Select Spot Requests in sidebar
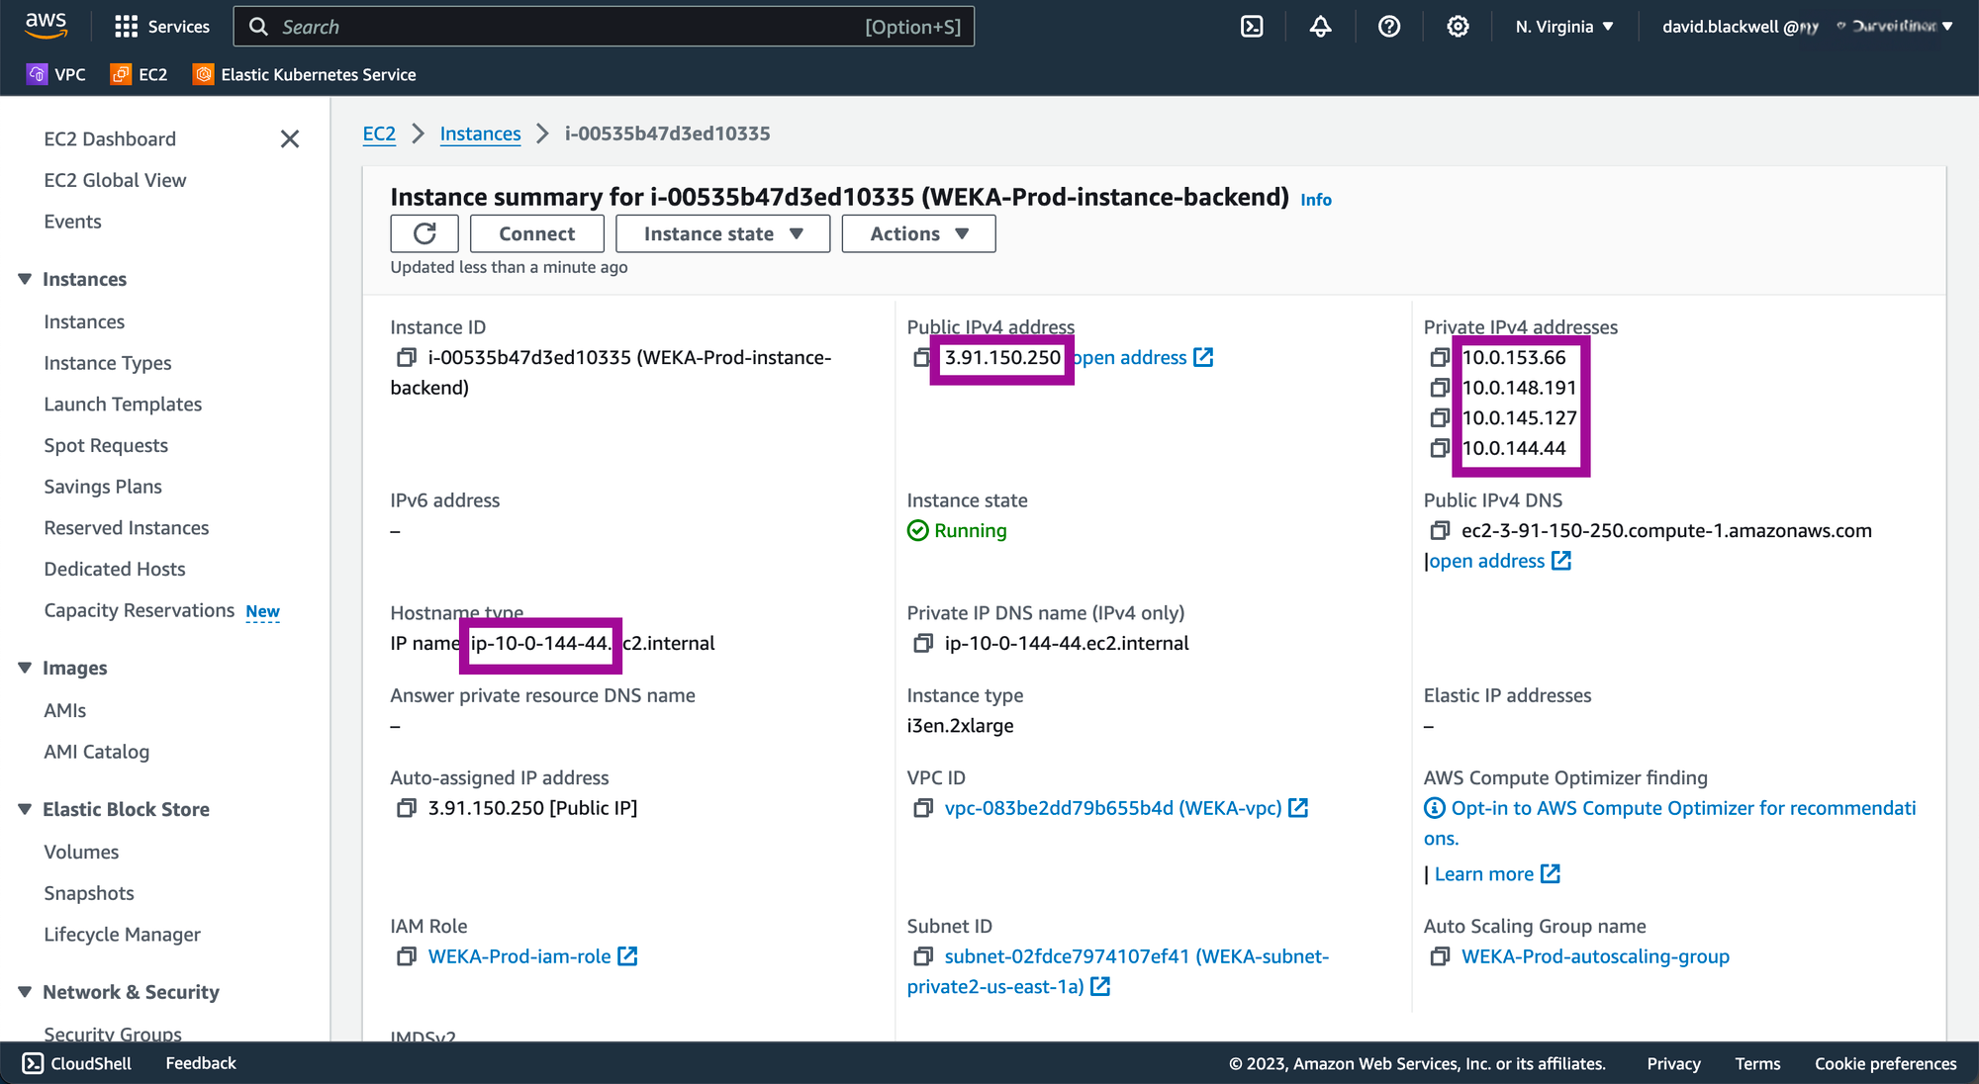1979x1084 pixels. (106, 445)
